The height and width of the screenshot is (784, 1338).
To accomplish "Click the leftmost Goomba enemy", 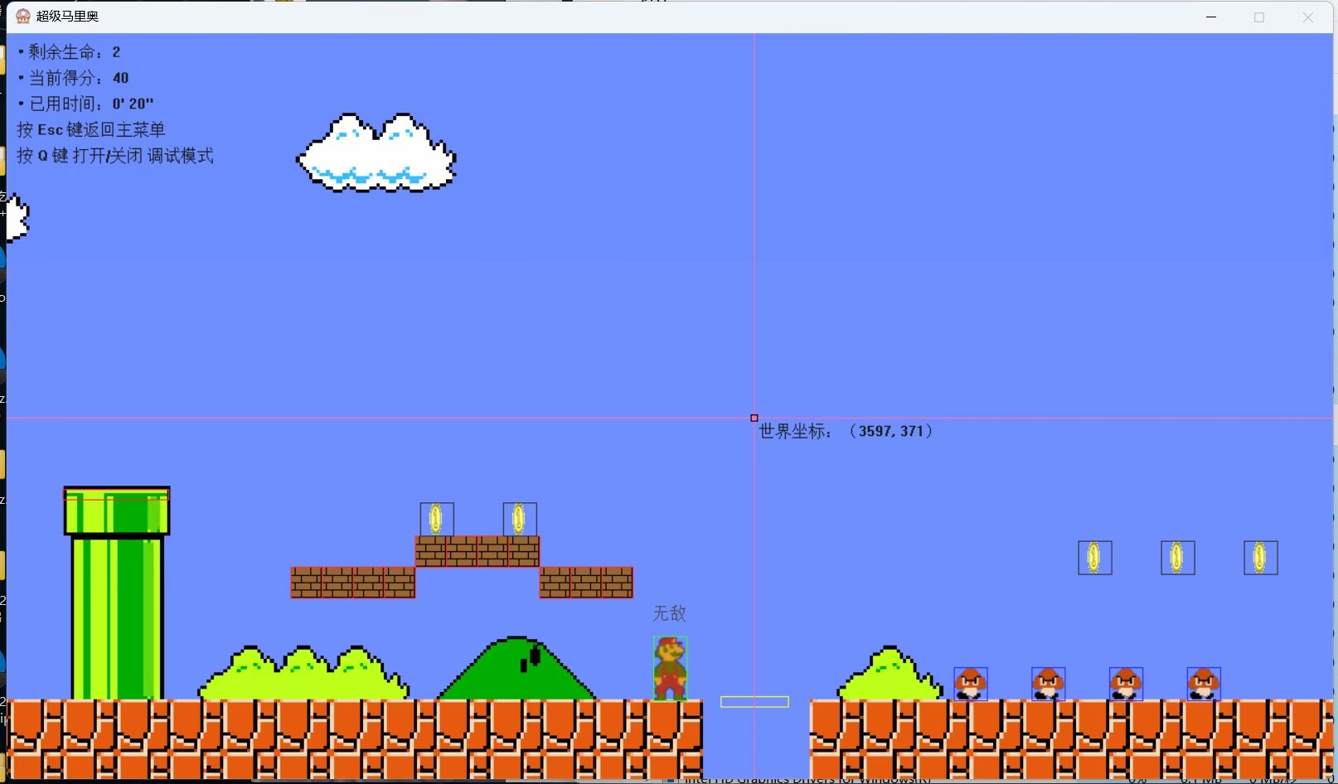I will pyautogui.click(x=970, y=684).
